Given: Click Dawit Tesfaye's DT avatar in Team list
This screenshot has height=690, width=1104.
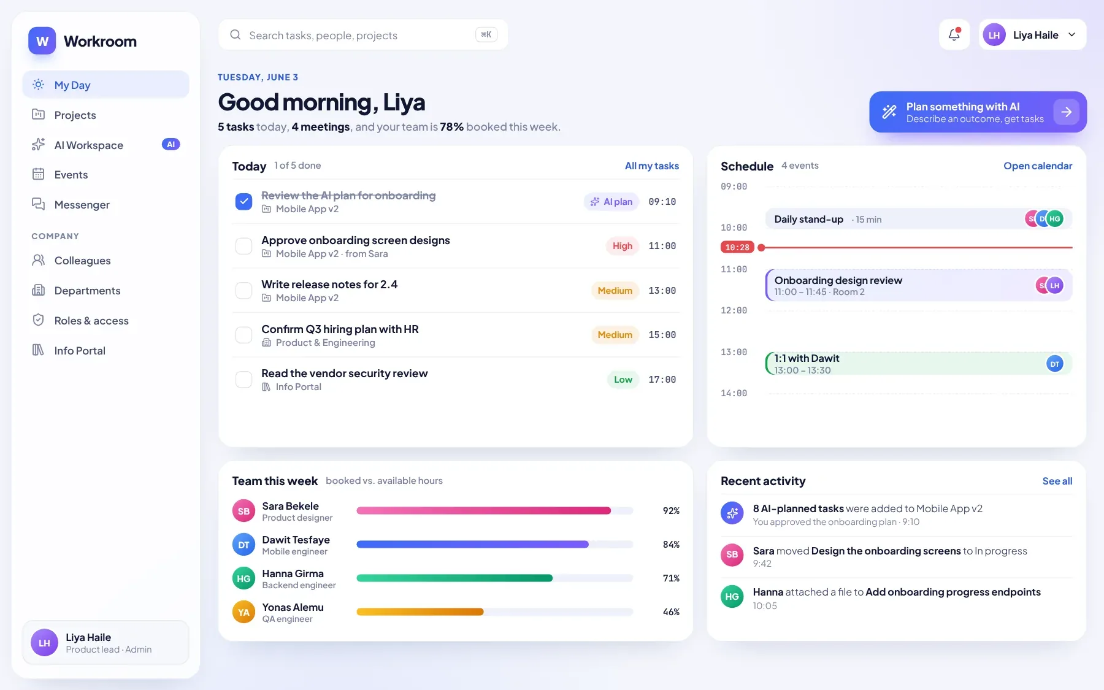Looking at the screenshot, I should pyautogui.click(x=243, y=545).
